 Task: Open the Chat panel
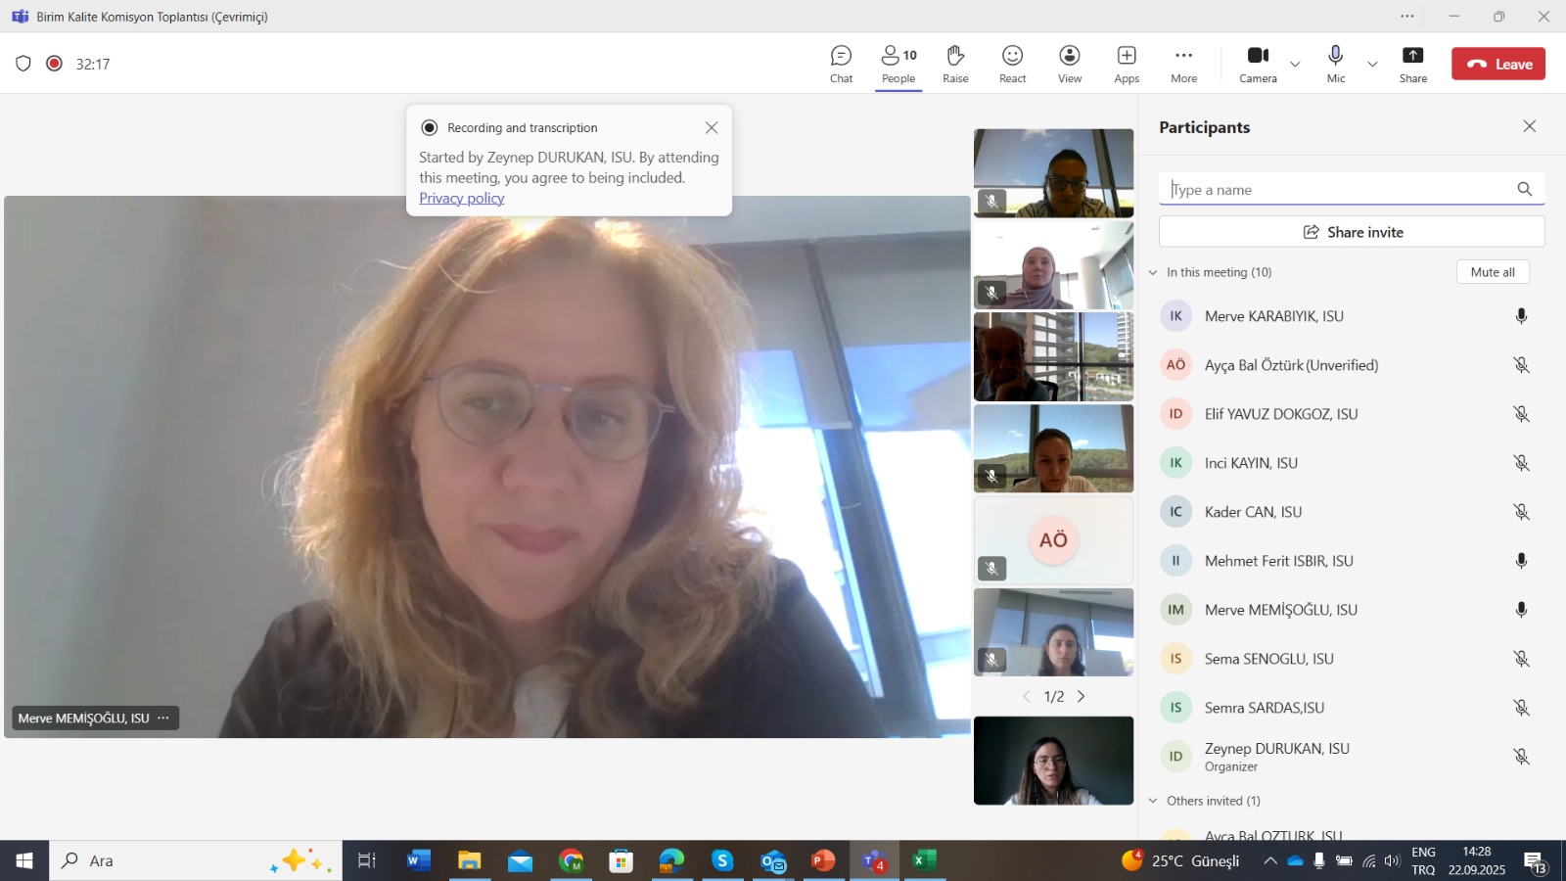pyautogui.click(x=841, y=64)
